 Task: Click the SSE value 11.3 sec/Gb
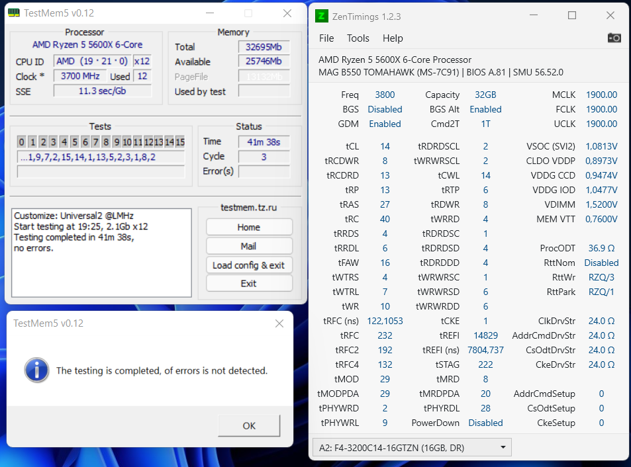pyautogui.click(x=103, y=91)
